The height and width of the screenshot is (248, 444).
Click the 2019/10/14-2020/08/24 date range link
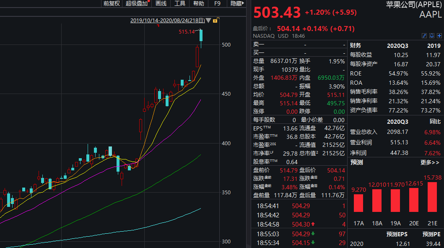pyautogui.click(x=168, y=21)
